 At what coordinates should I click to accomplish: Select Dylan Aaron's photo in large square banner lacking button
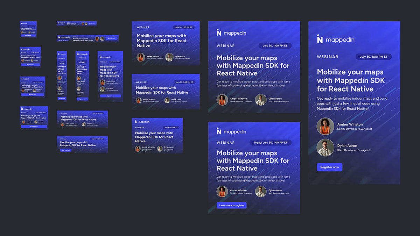pos(261,100)
